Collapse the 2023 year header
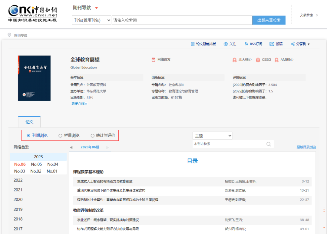 (x=38, y=157)
